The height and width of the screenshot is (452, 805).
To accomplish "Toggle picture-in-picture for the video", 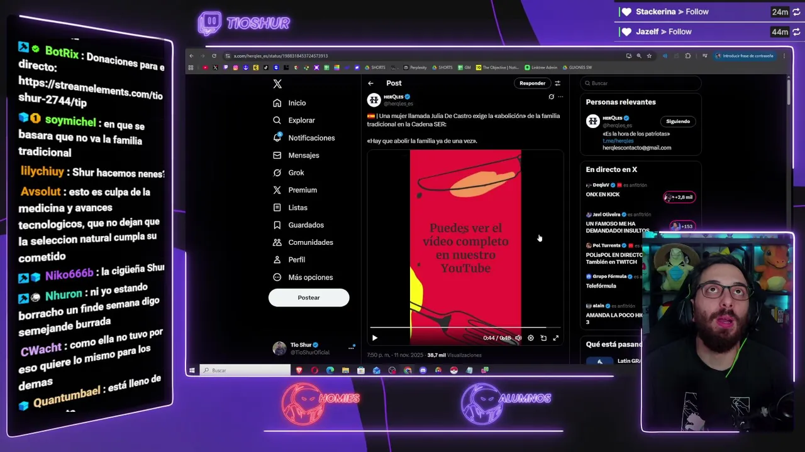I will pos(543,338).
